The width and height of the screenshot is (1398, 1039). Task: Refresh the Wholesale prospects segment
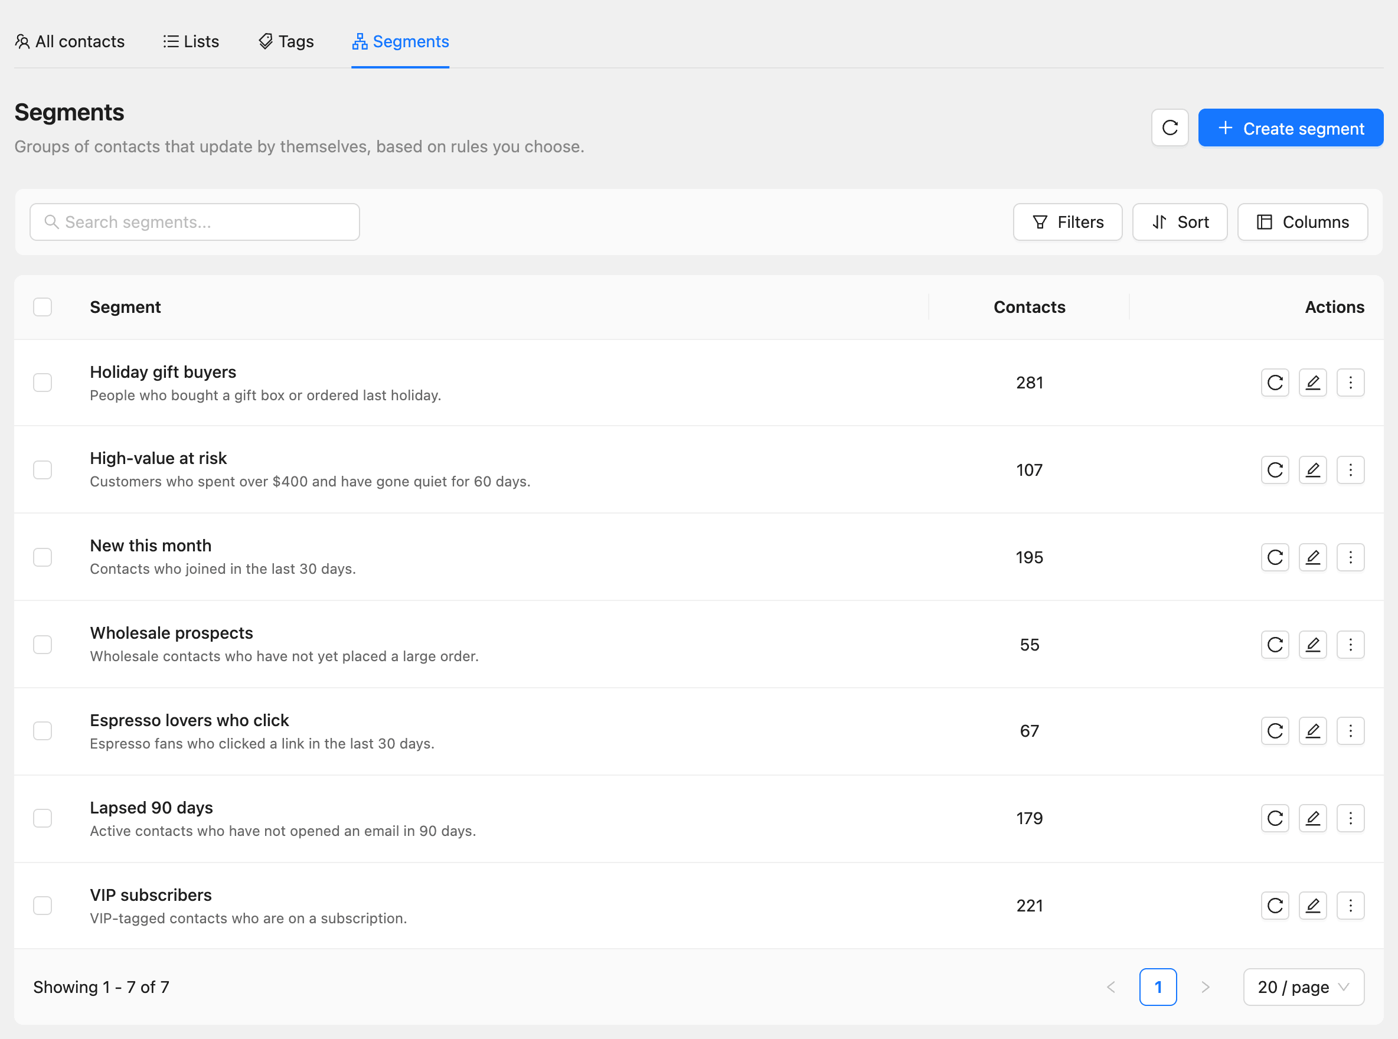click(1274, 645)
